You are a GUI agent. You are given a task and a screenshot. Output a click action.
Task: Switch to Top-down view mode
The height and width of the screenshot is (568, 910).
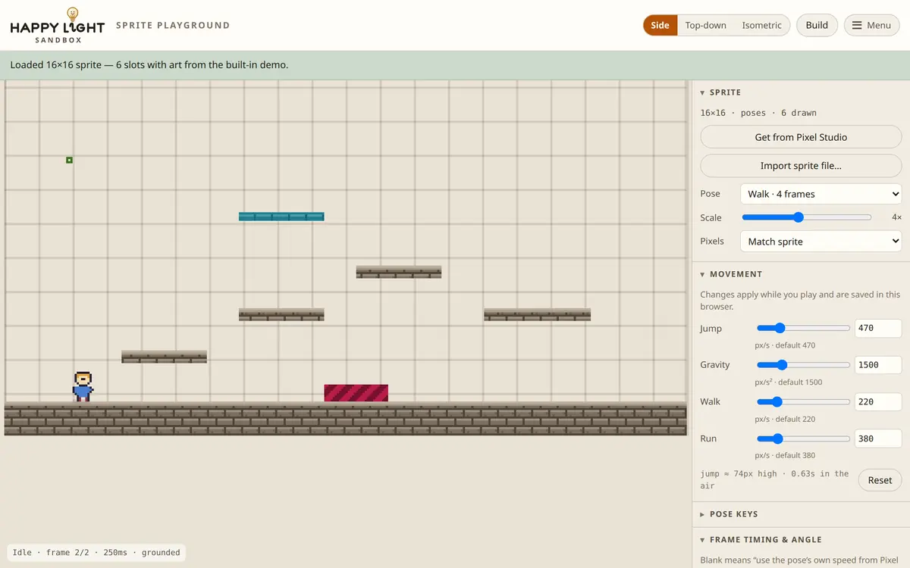click(705, 25)
